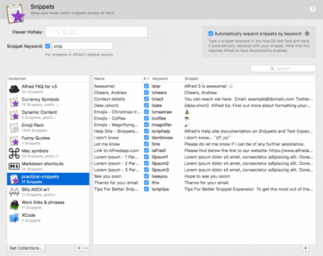Click the Silly ASCII art icon
Image resolution: width=323 pixels, height=256 pixels.
pyautogui.click(x=14, y=192)
